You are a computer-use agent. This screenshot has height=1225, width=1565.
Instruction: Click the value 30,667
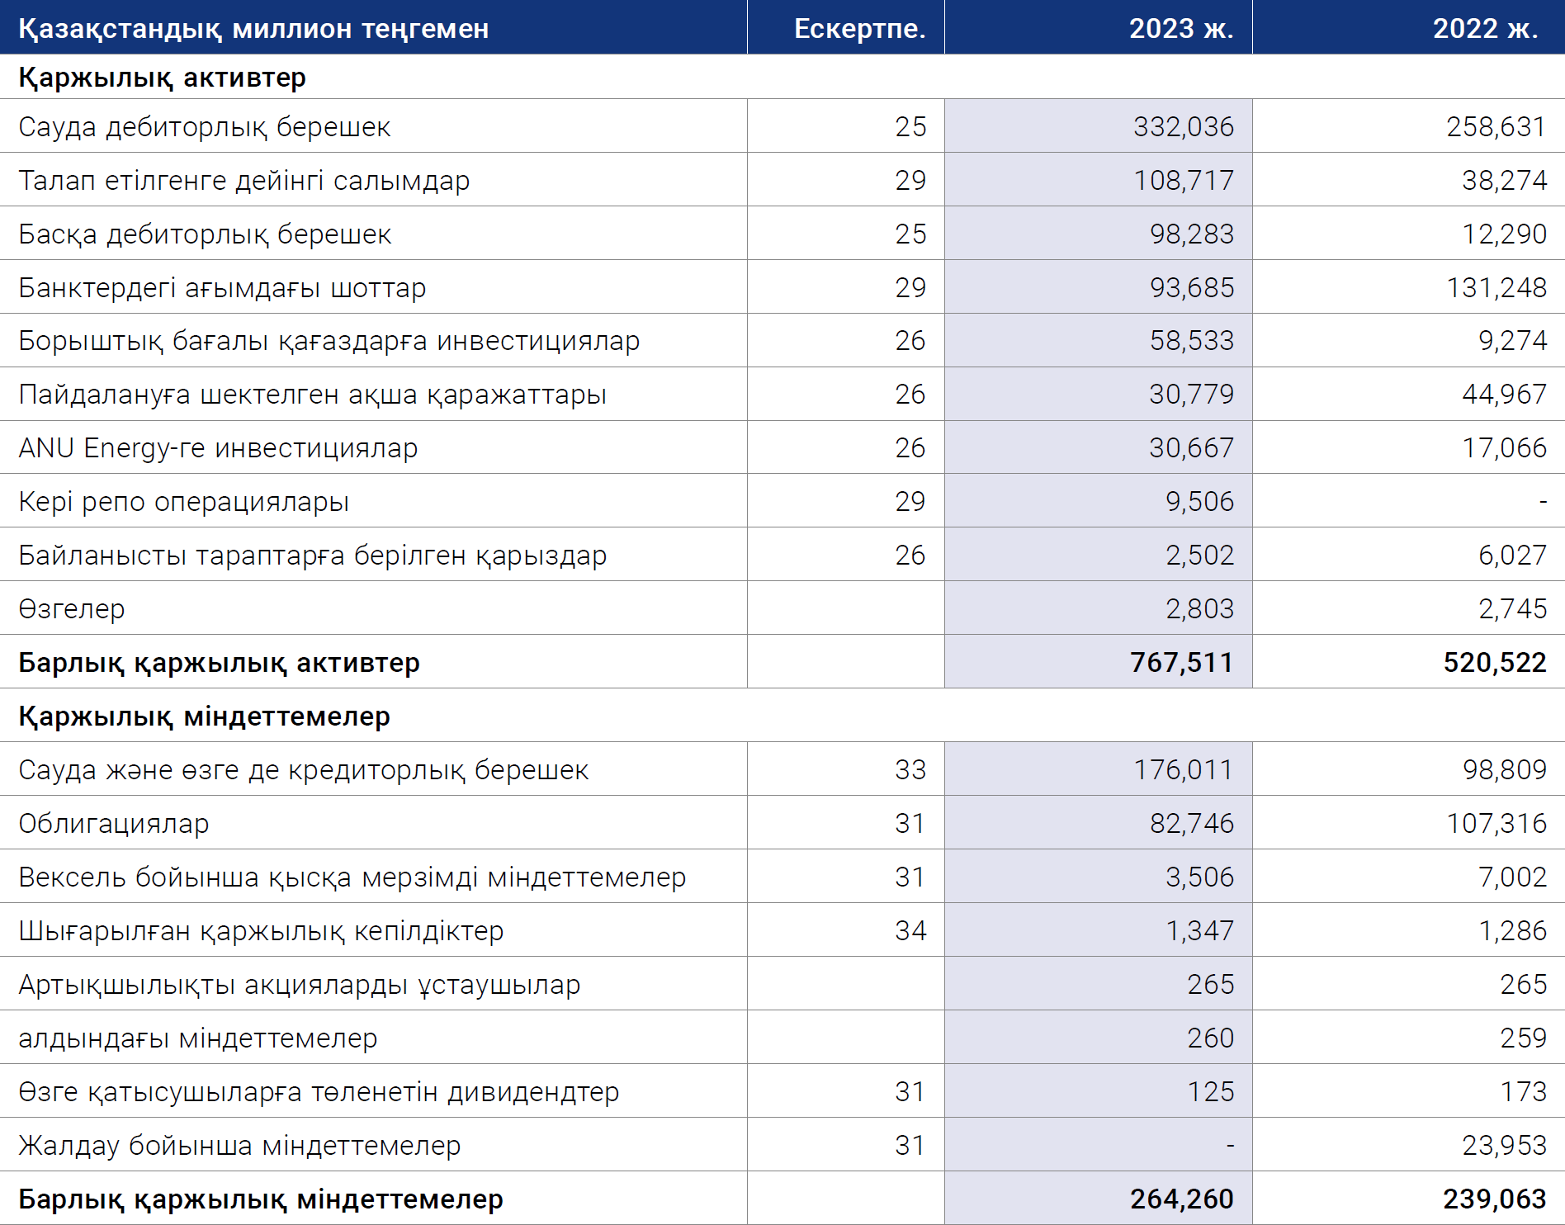(x=1191, y=448)
